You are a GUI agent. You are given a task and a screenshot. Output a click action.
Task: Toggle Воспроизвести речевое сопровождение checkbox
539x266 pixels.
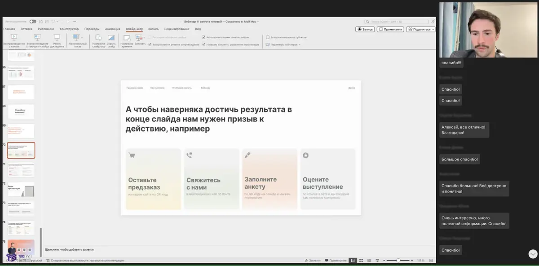(x=150, y=44)
